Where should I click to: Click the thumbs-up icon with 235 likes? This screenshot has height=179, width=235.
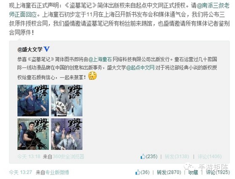click(143, 156)
